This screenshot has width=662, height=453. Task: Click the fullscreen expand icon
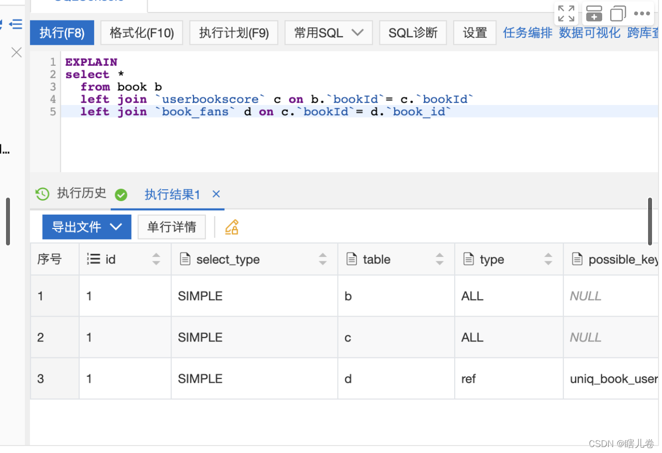[566, 13]
